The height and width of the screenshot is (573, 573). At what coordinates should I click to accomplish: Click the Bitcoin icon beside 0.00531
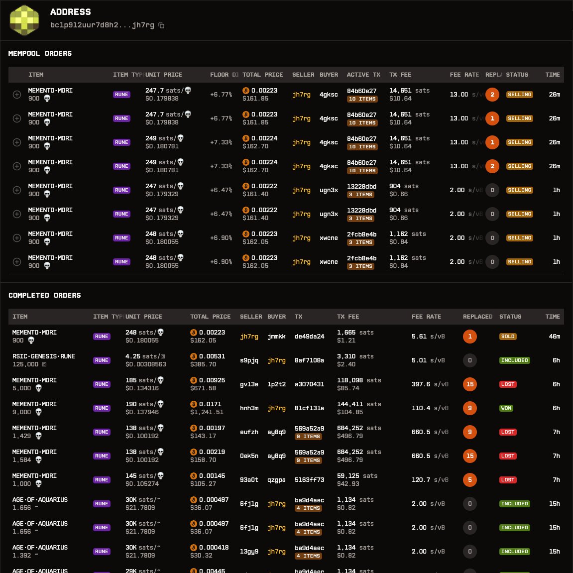pyautogui.click(x=194, y=356)
